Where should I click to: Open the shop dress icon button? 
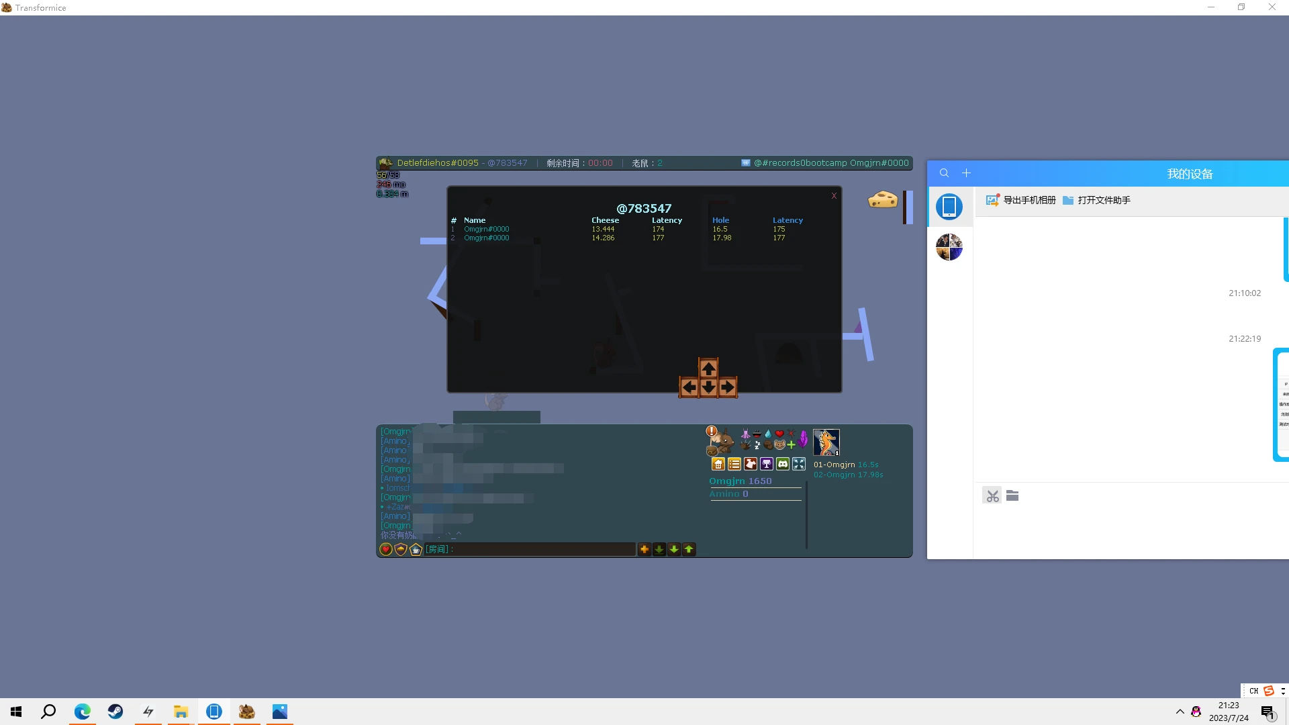tap(750, 464)
